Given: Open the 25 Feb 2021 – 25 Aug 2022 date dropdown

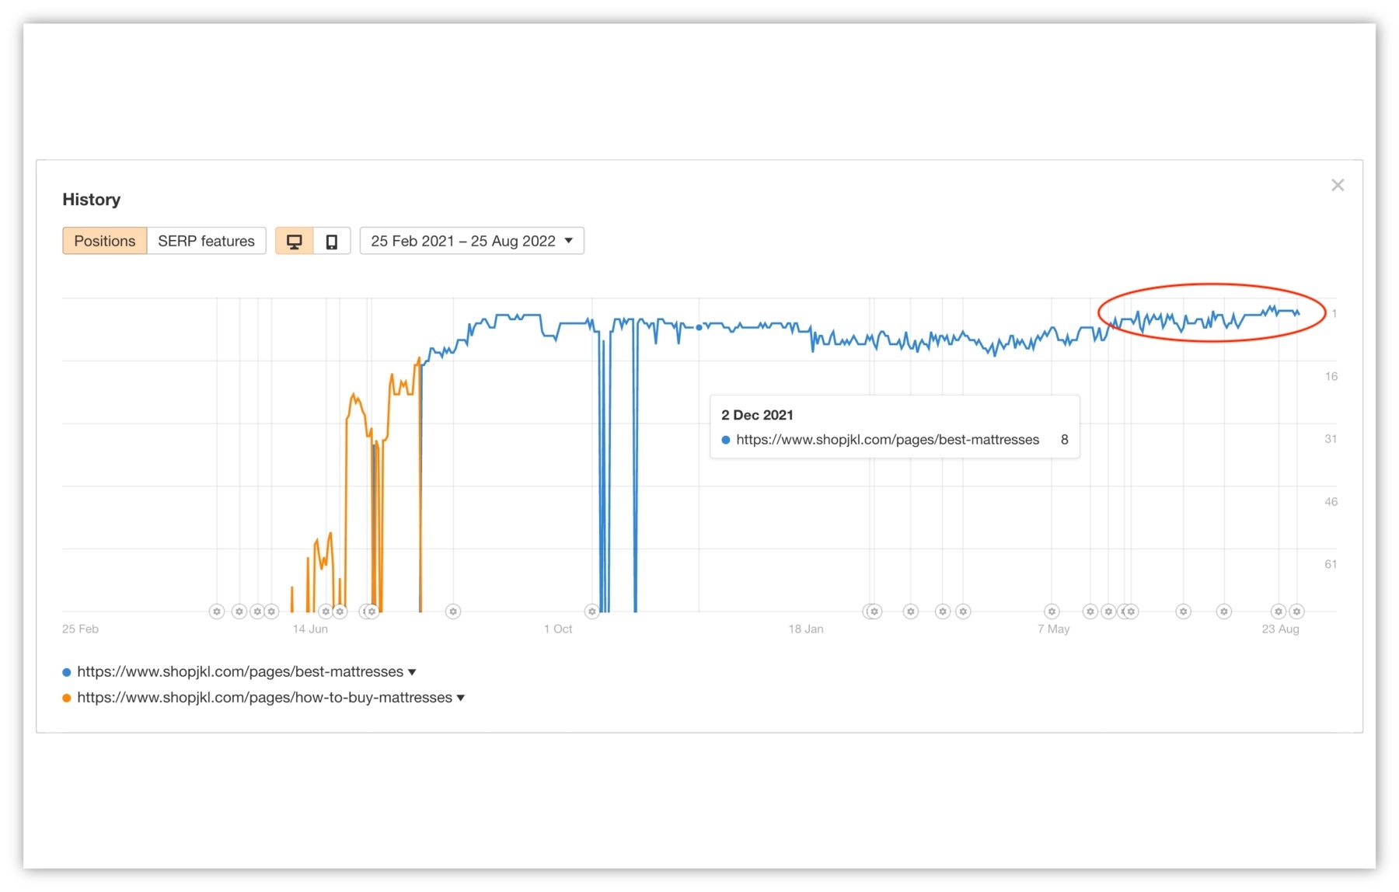Looking at the screenshot, I should tap(472, 242).
